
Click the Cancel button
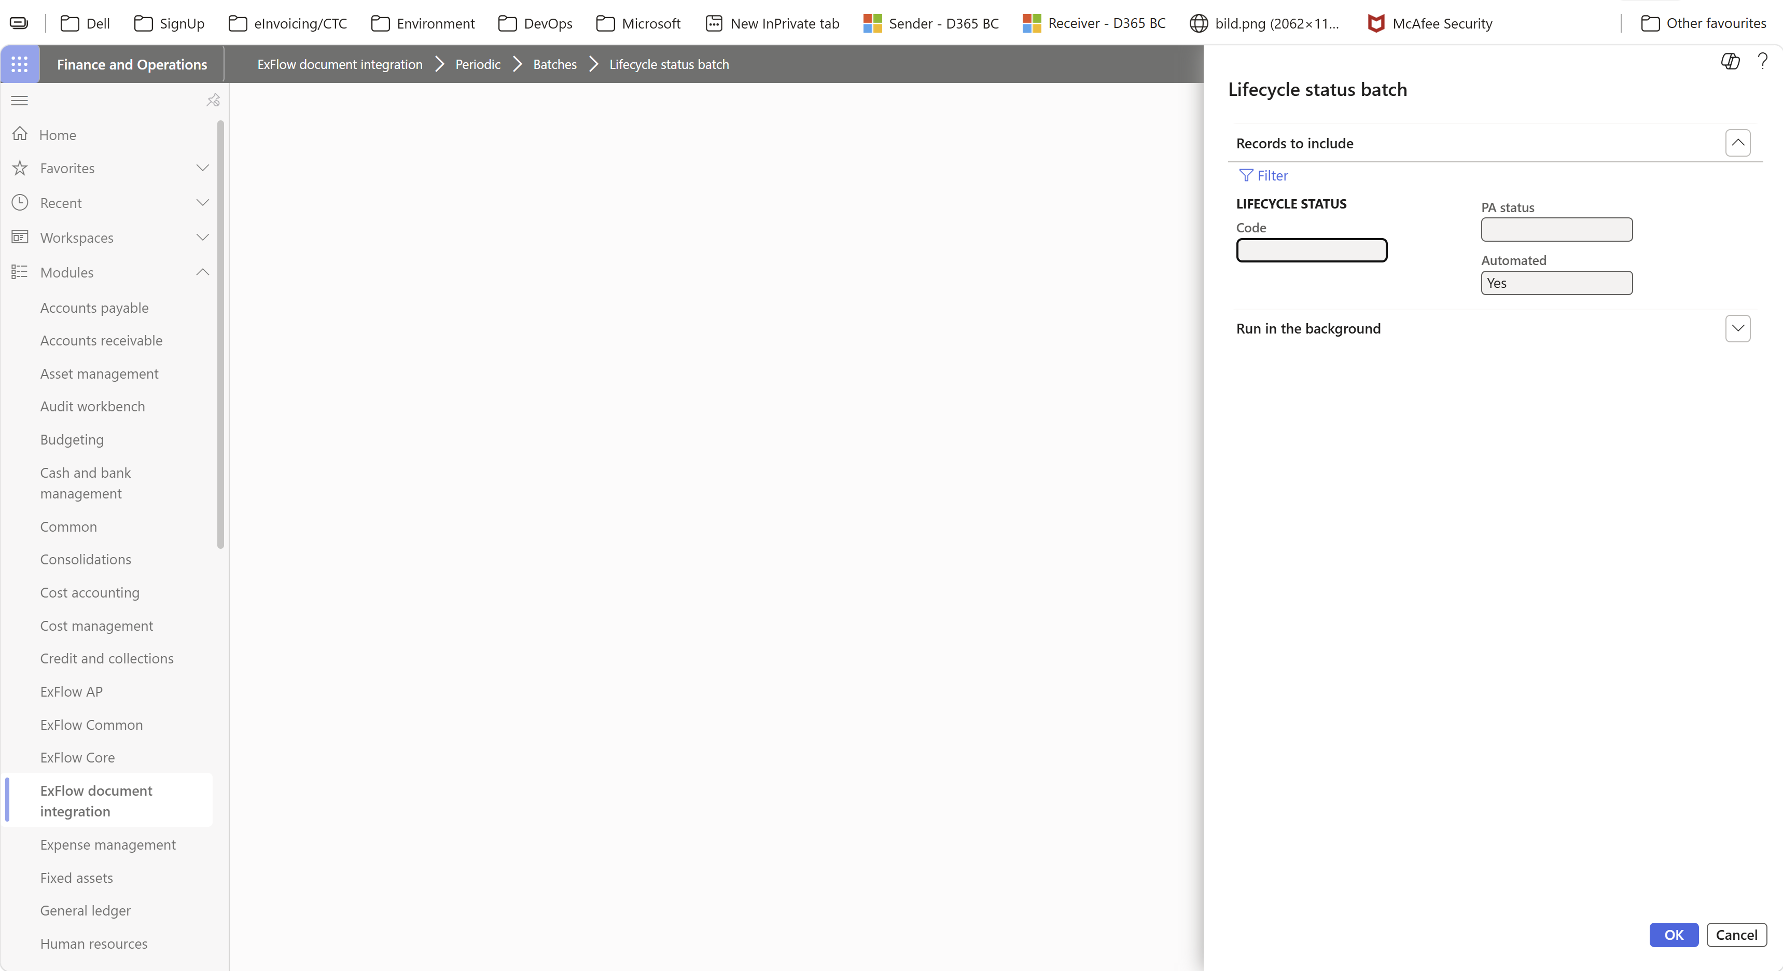pos(1737,935)
